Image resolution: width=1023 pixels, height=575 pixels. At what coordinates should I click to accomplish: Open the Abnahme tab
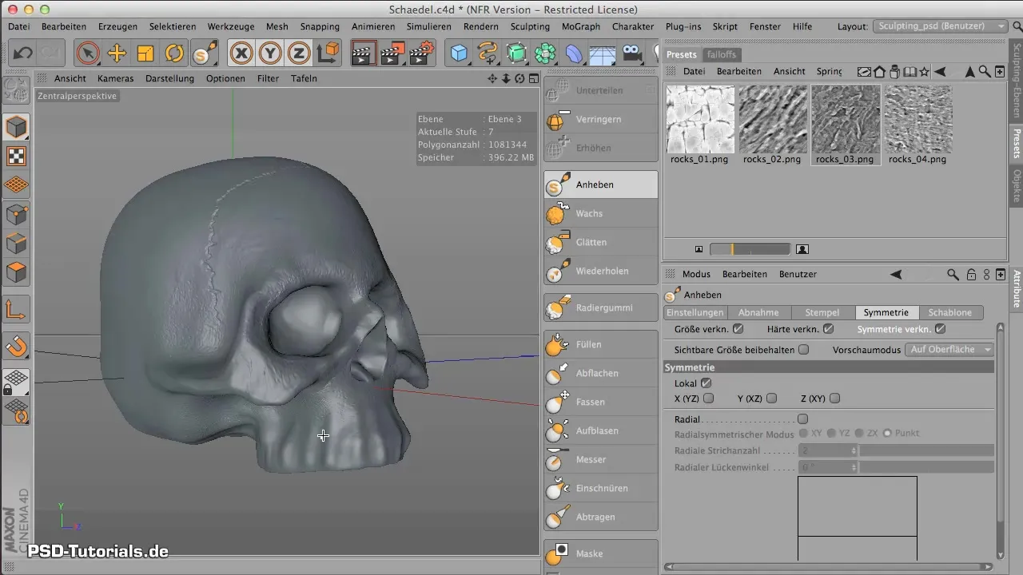tap(758, 313)
